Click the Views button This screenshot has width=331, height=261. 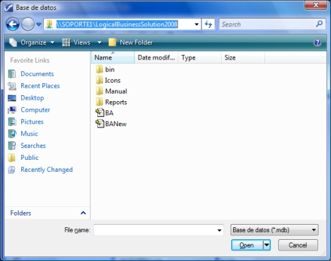(x=76, y=42)
